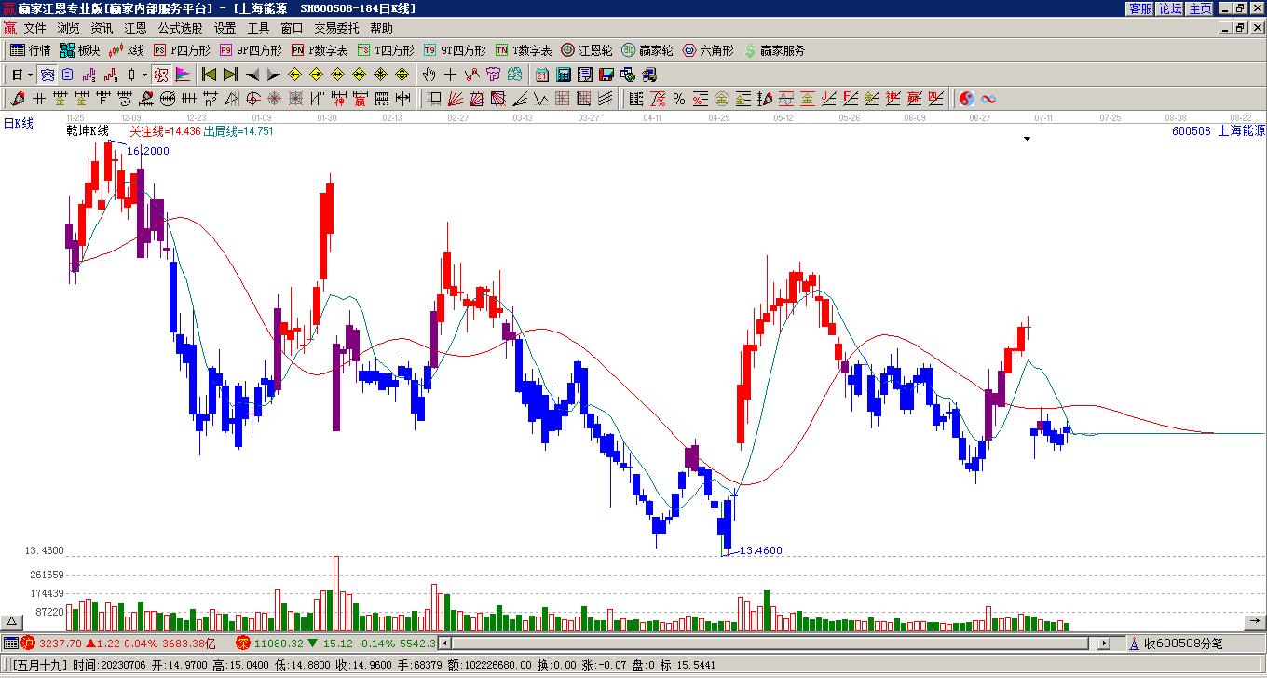The height and width of the screenshot is (678, 1267).
Task: Click the 乾坤K线 indicator label
Action: pyautogui.click(x=88, y=130)
